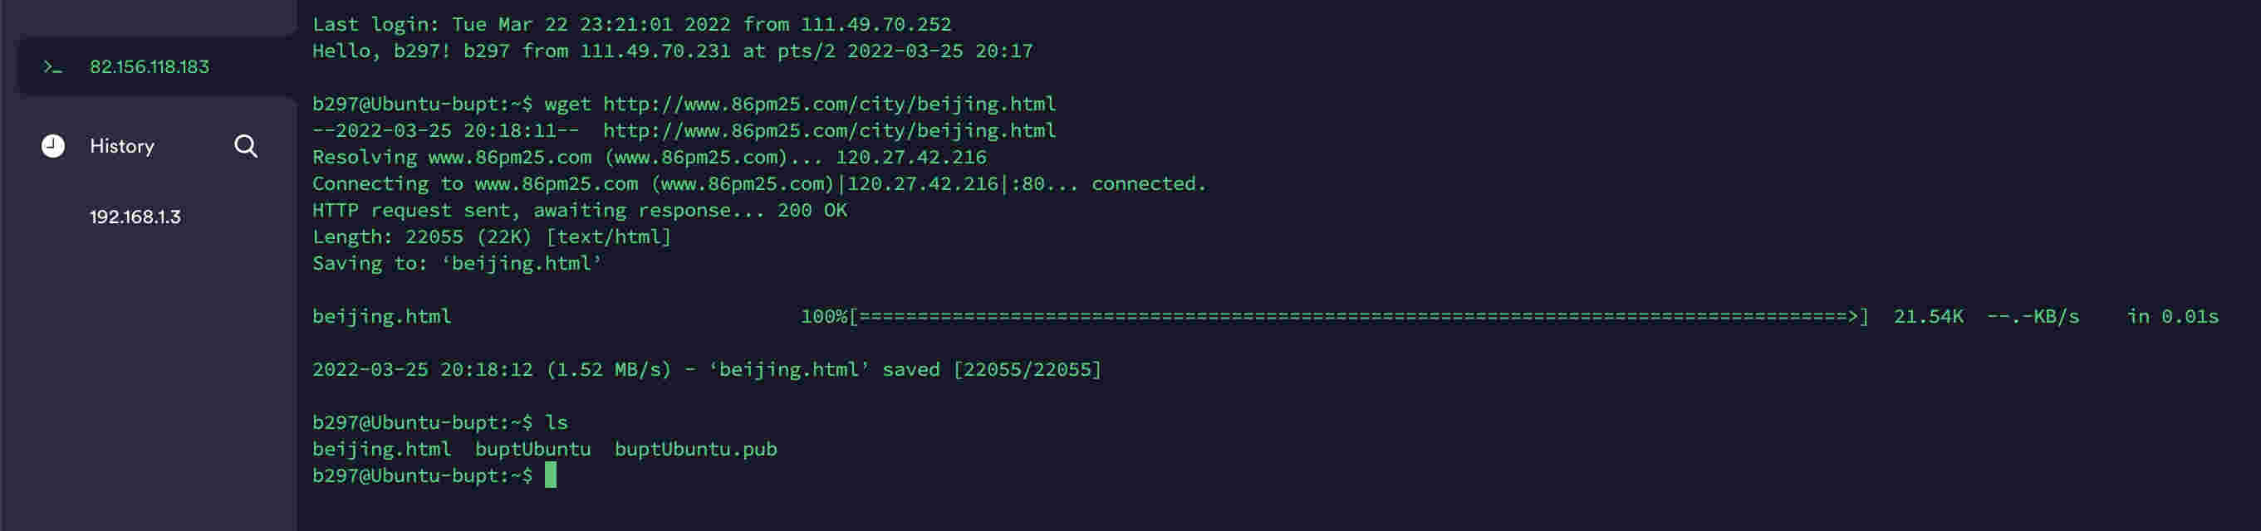Screen dimensions: 2261x531
Task: Click the magnifying glass to search history
Action: [246, 145]
